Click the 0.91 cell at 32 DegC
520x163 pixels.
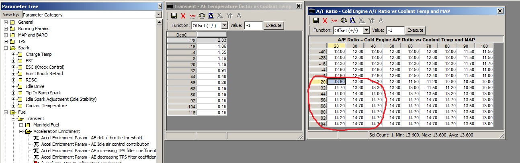pos(212,70)
